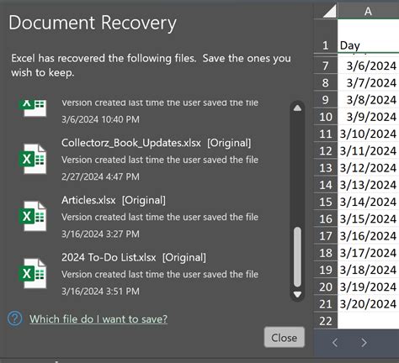Click the 3/6/2024 10:40 PM recovered version timestamp
Screen dimensions: 399x363
point(100,119)
